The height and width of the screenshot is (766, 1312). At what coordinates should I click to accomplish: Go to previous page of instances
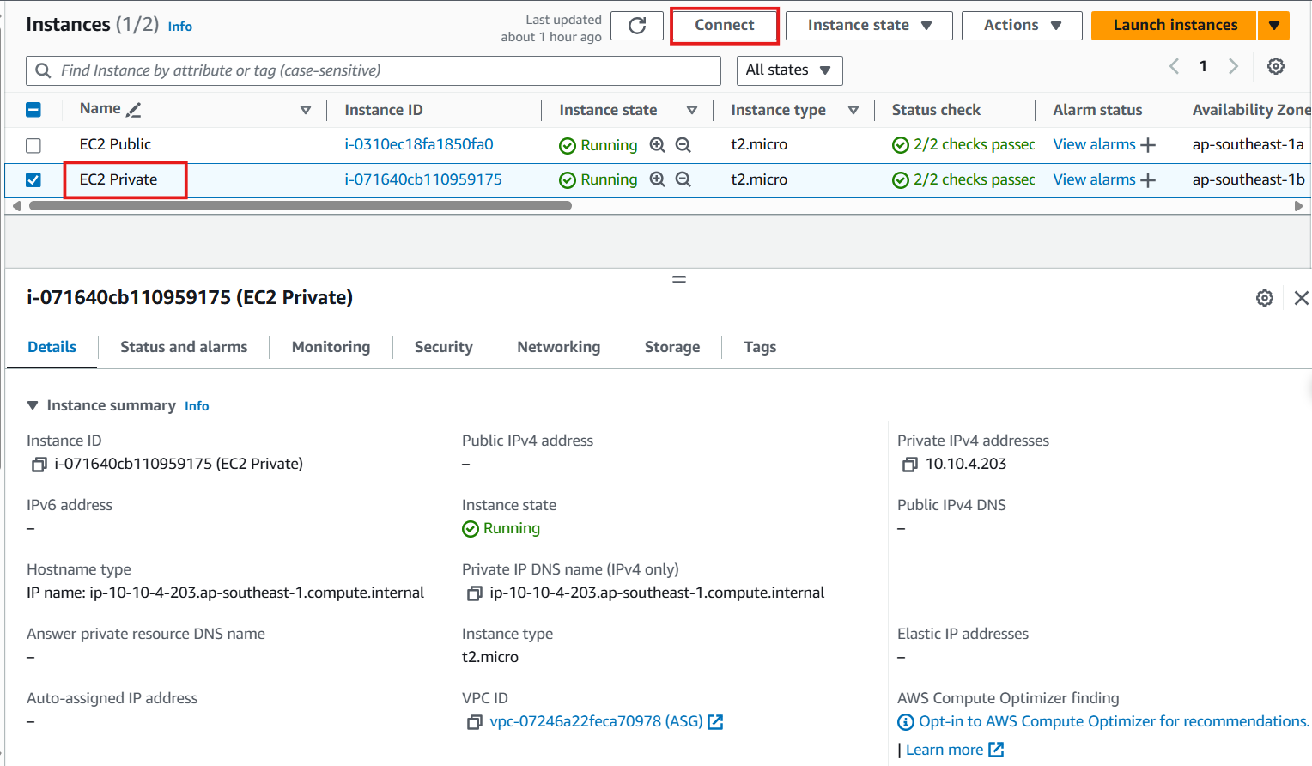1174,66
